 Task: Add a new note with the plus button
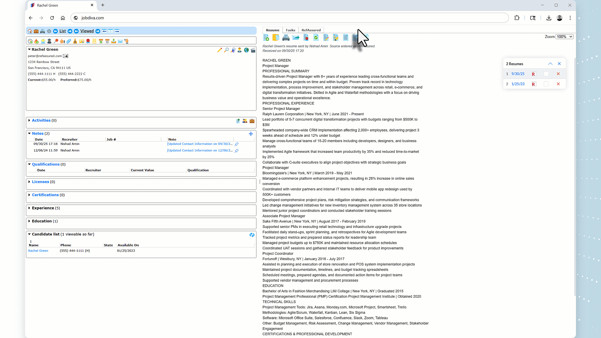tap(251, 134)
